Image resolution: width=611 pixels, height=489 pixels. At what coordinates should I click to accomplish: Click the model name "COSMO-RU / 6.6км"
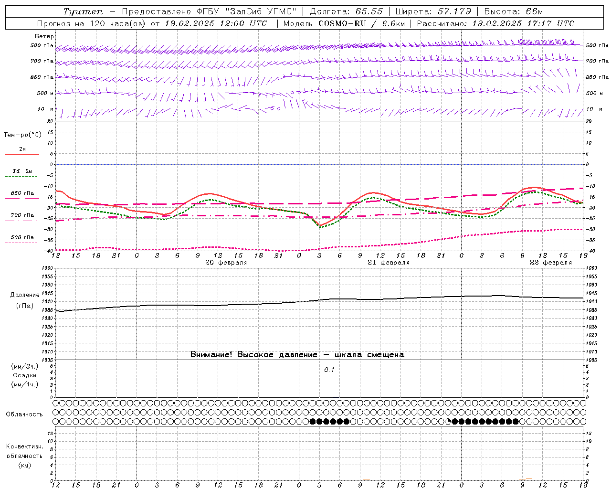[x=362, y=23]
